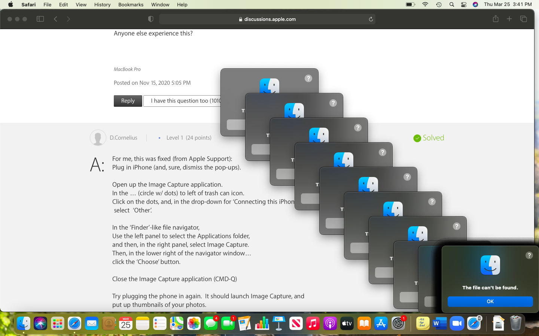Open the Safari application menu
Screen dimensions: 539x336
click(28, 4)
